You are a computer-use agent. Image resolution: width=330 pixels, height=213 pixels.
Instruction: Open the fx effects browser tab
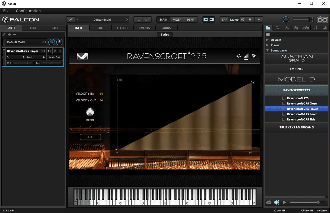(x=296, y=28)
